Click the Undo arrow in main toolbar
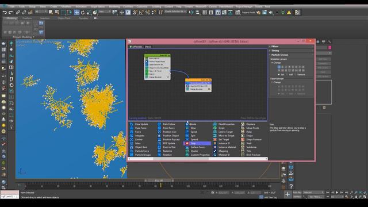 [5, 13]
